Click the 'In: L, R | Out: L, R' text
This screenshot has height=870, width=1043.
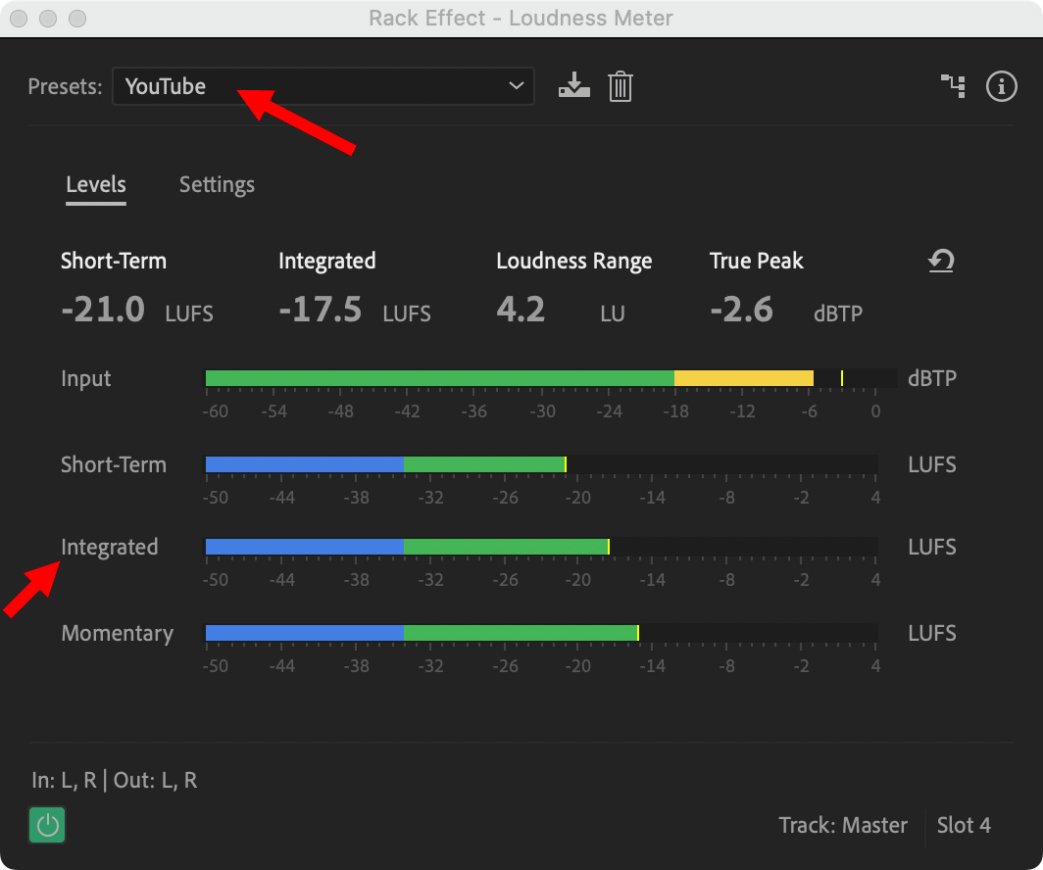115,780
